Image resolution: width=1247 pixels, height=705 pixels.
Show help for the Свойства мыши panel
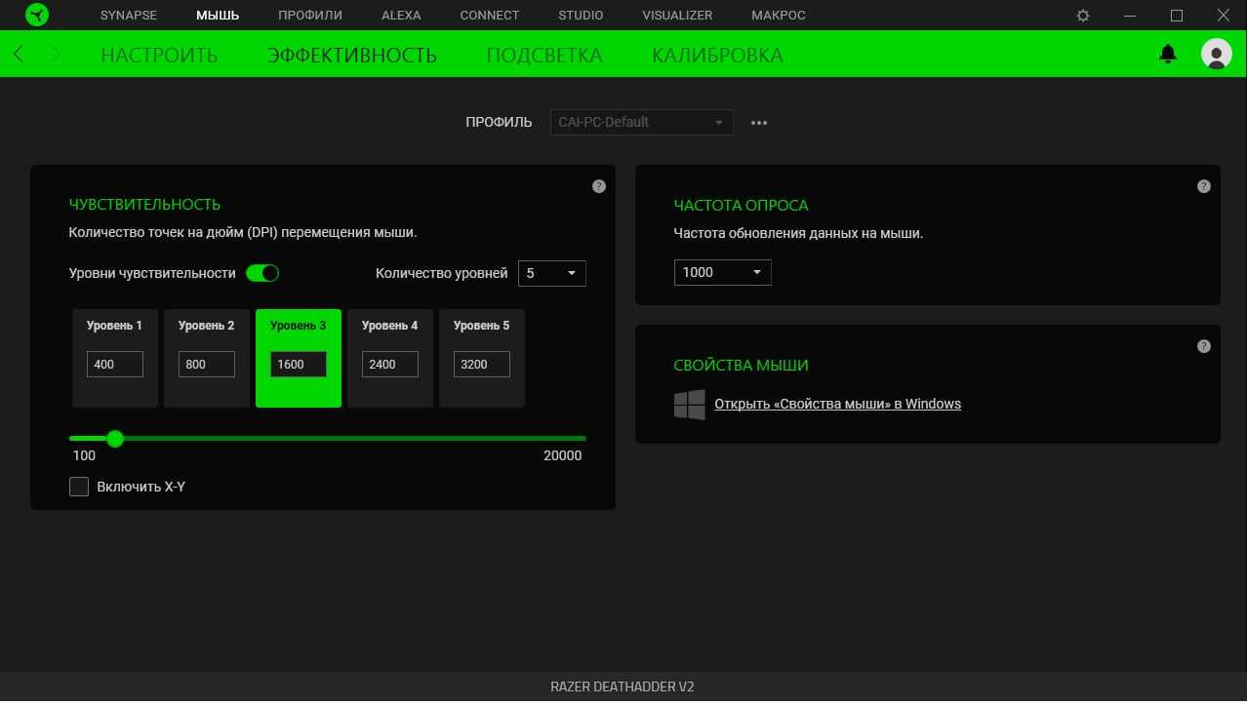1204,346
